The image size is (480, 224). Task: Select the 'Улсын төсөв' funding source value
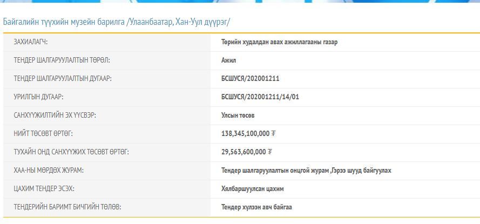[238, 116]
